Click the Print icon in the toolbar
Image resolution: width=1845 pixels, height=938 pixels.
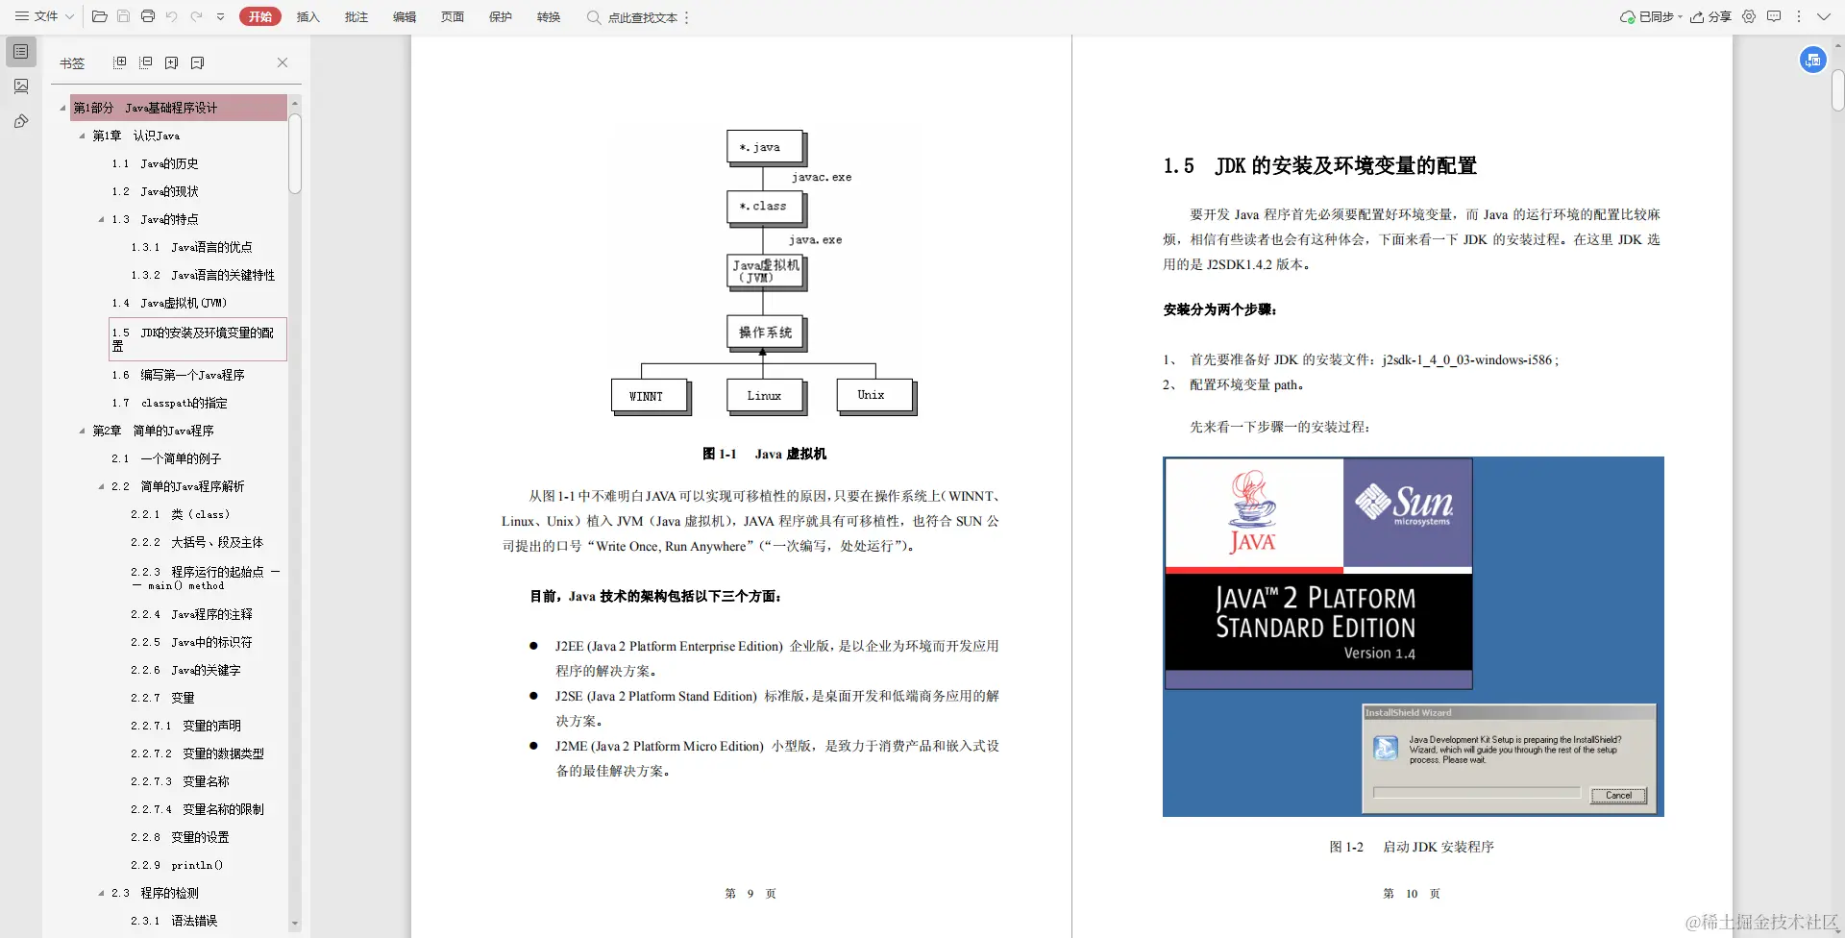pyautogui.click(x=149, y=16)
